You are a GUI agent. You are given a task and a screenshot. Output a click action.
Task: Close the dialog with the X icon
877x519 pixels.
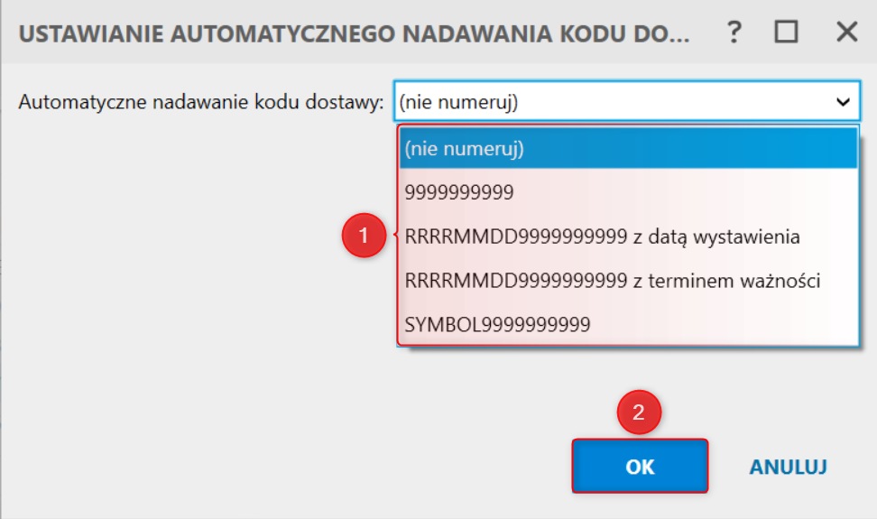point(847,32)
